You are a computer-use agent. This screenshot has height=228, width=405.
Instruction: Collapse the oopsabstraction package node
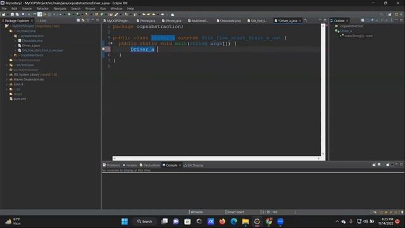pyautogui.click(x=11, y=36)
